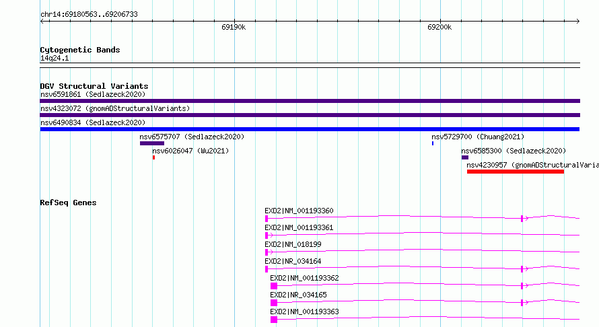Select the short purple nsv6575707 bar
Screen dimensions: 599x327
click(152, 143)
